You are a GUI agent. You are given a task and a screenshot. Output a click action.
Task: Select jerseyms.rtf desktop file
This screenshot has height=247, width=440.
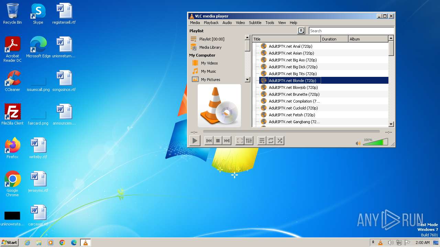(x=38, y=181)
